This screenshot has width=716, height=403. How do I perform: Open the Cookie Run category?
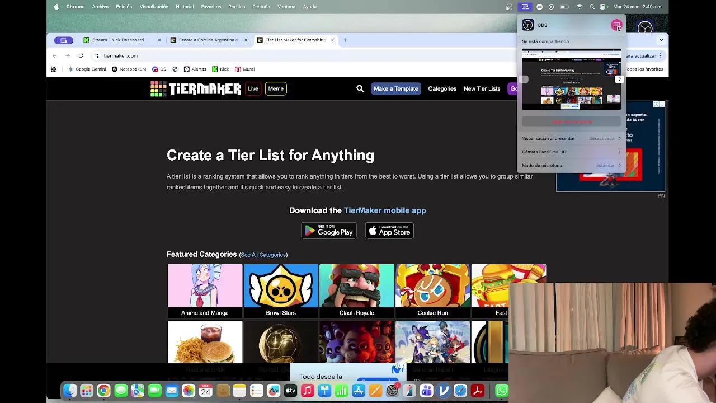pos(432,291)
